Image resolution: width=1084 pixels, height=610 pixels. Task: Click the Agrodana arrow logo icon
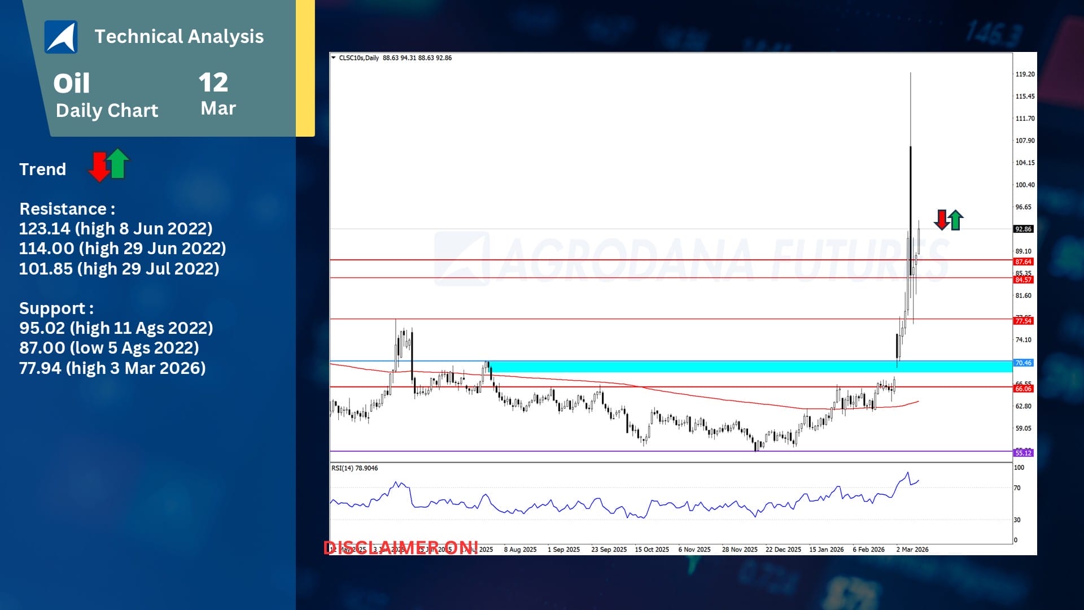(61, 37)
